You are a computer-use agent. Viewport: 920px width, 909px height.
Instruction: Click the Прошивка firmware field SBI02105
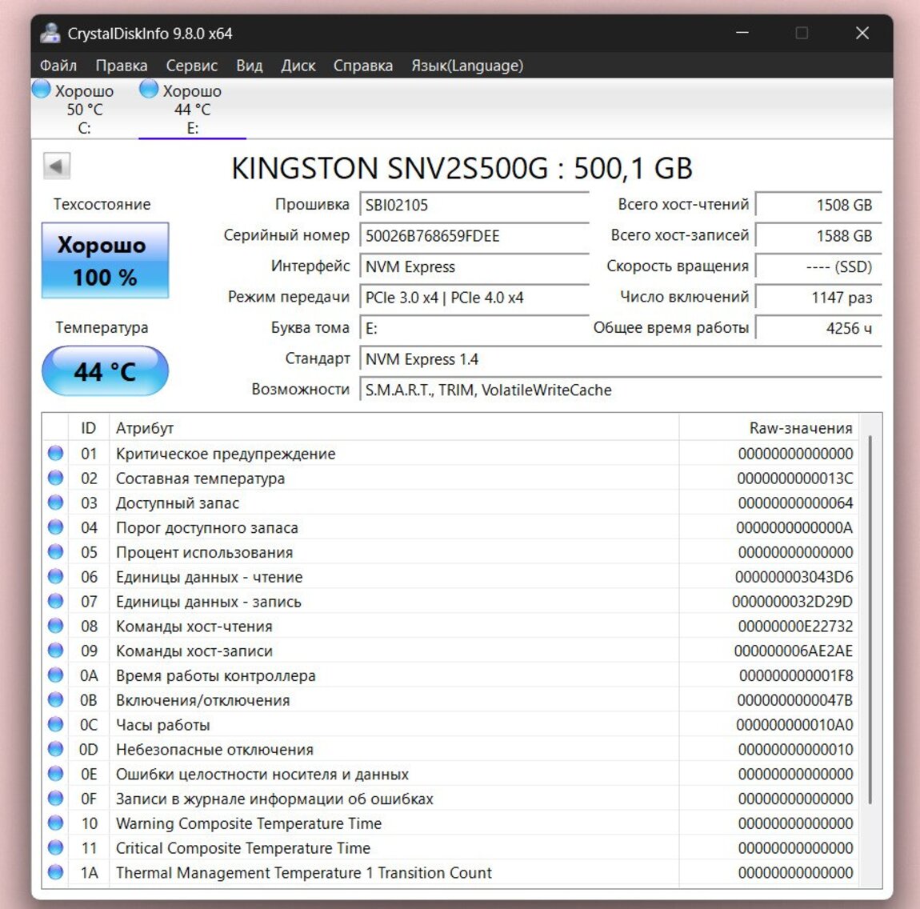[474, 205]
